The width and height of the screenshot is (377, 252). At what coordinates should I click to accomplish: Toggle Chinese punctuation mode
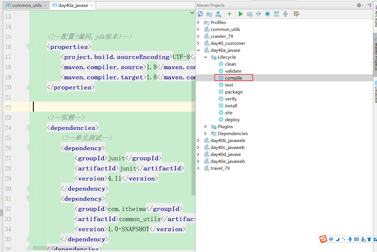tap(344, 239)
